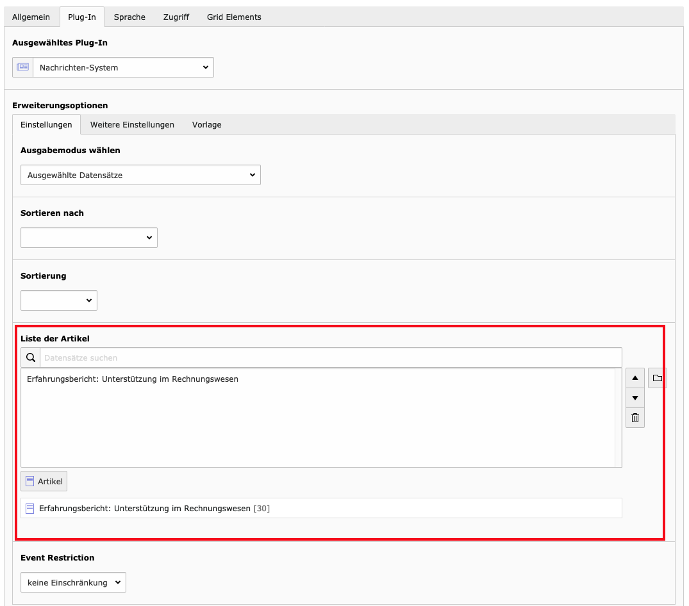The width and height of the screenshot is (689, 606).
Task: Click the news plug-in icon beside Nachrichten-System
Action: coord(23,67)
